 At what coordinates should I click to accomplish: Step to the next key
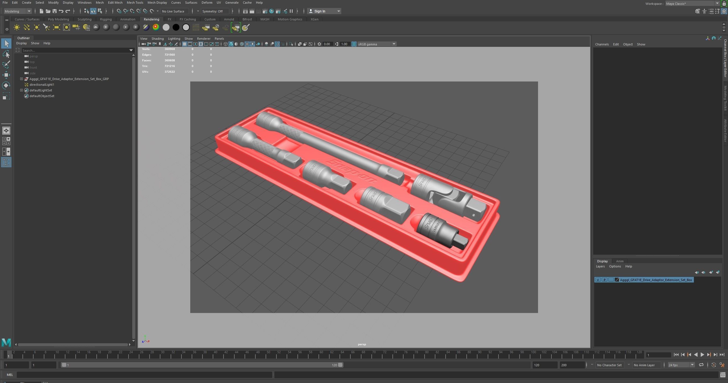click(709, 355)
